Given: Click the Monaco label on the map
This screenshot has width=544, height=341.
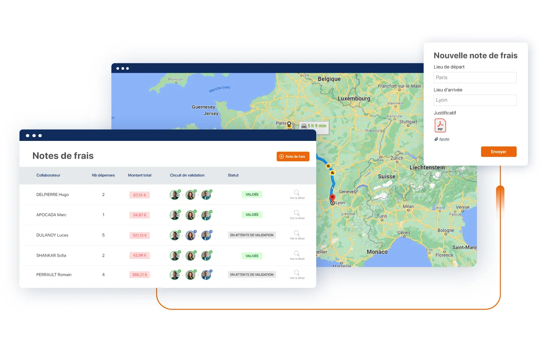Looking at the screenshot, I should point(377,252).
